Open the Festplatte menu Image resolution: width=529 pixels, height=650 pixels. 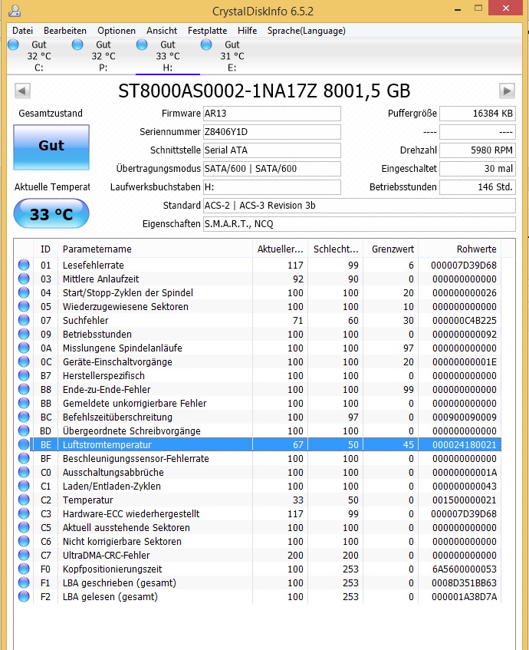207,31
